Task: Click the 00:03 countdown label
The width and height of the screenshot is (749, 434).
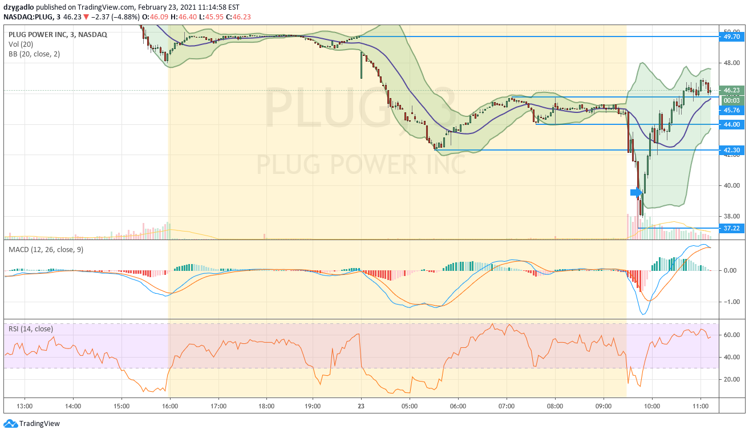Action: tap(731, 100)
